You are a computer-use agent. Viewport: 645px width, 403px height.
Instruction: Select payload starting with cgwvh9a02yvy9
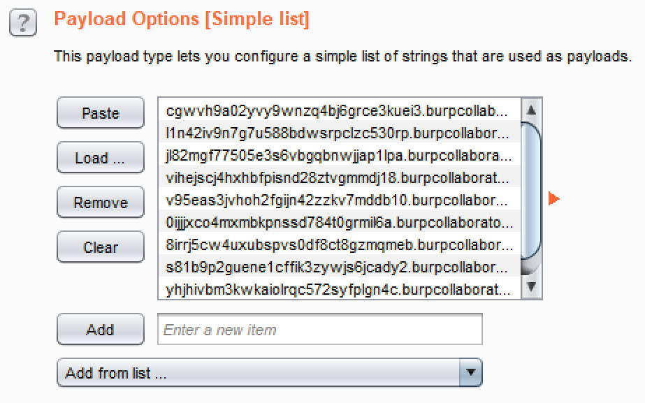point(339,110)
